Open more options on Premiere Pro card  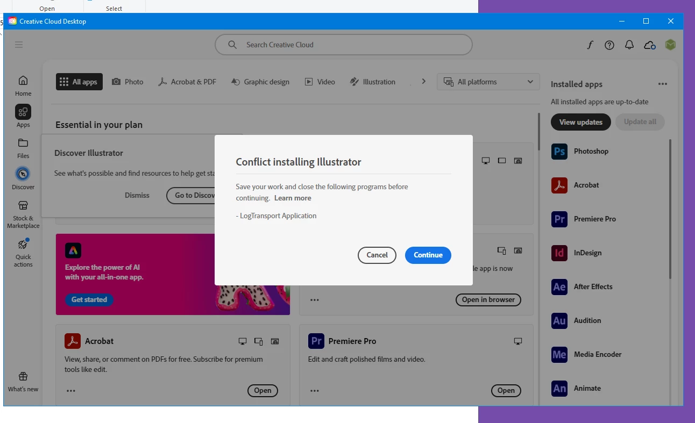[x=315, y=391]
